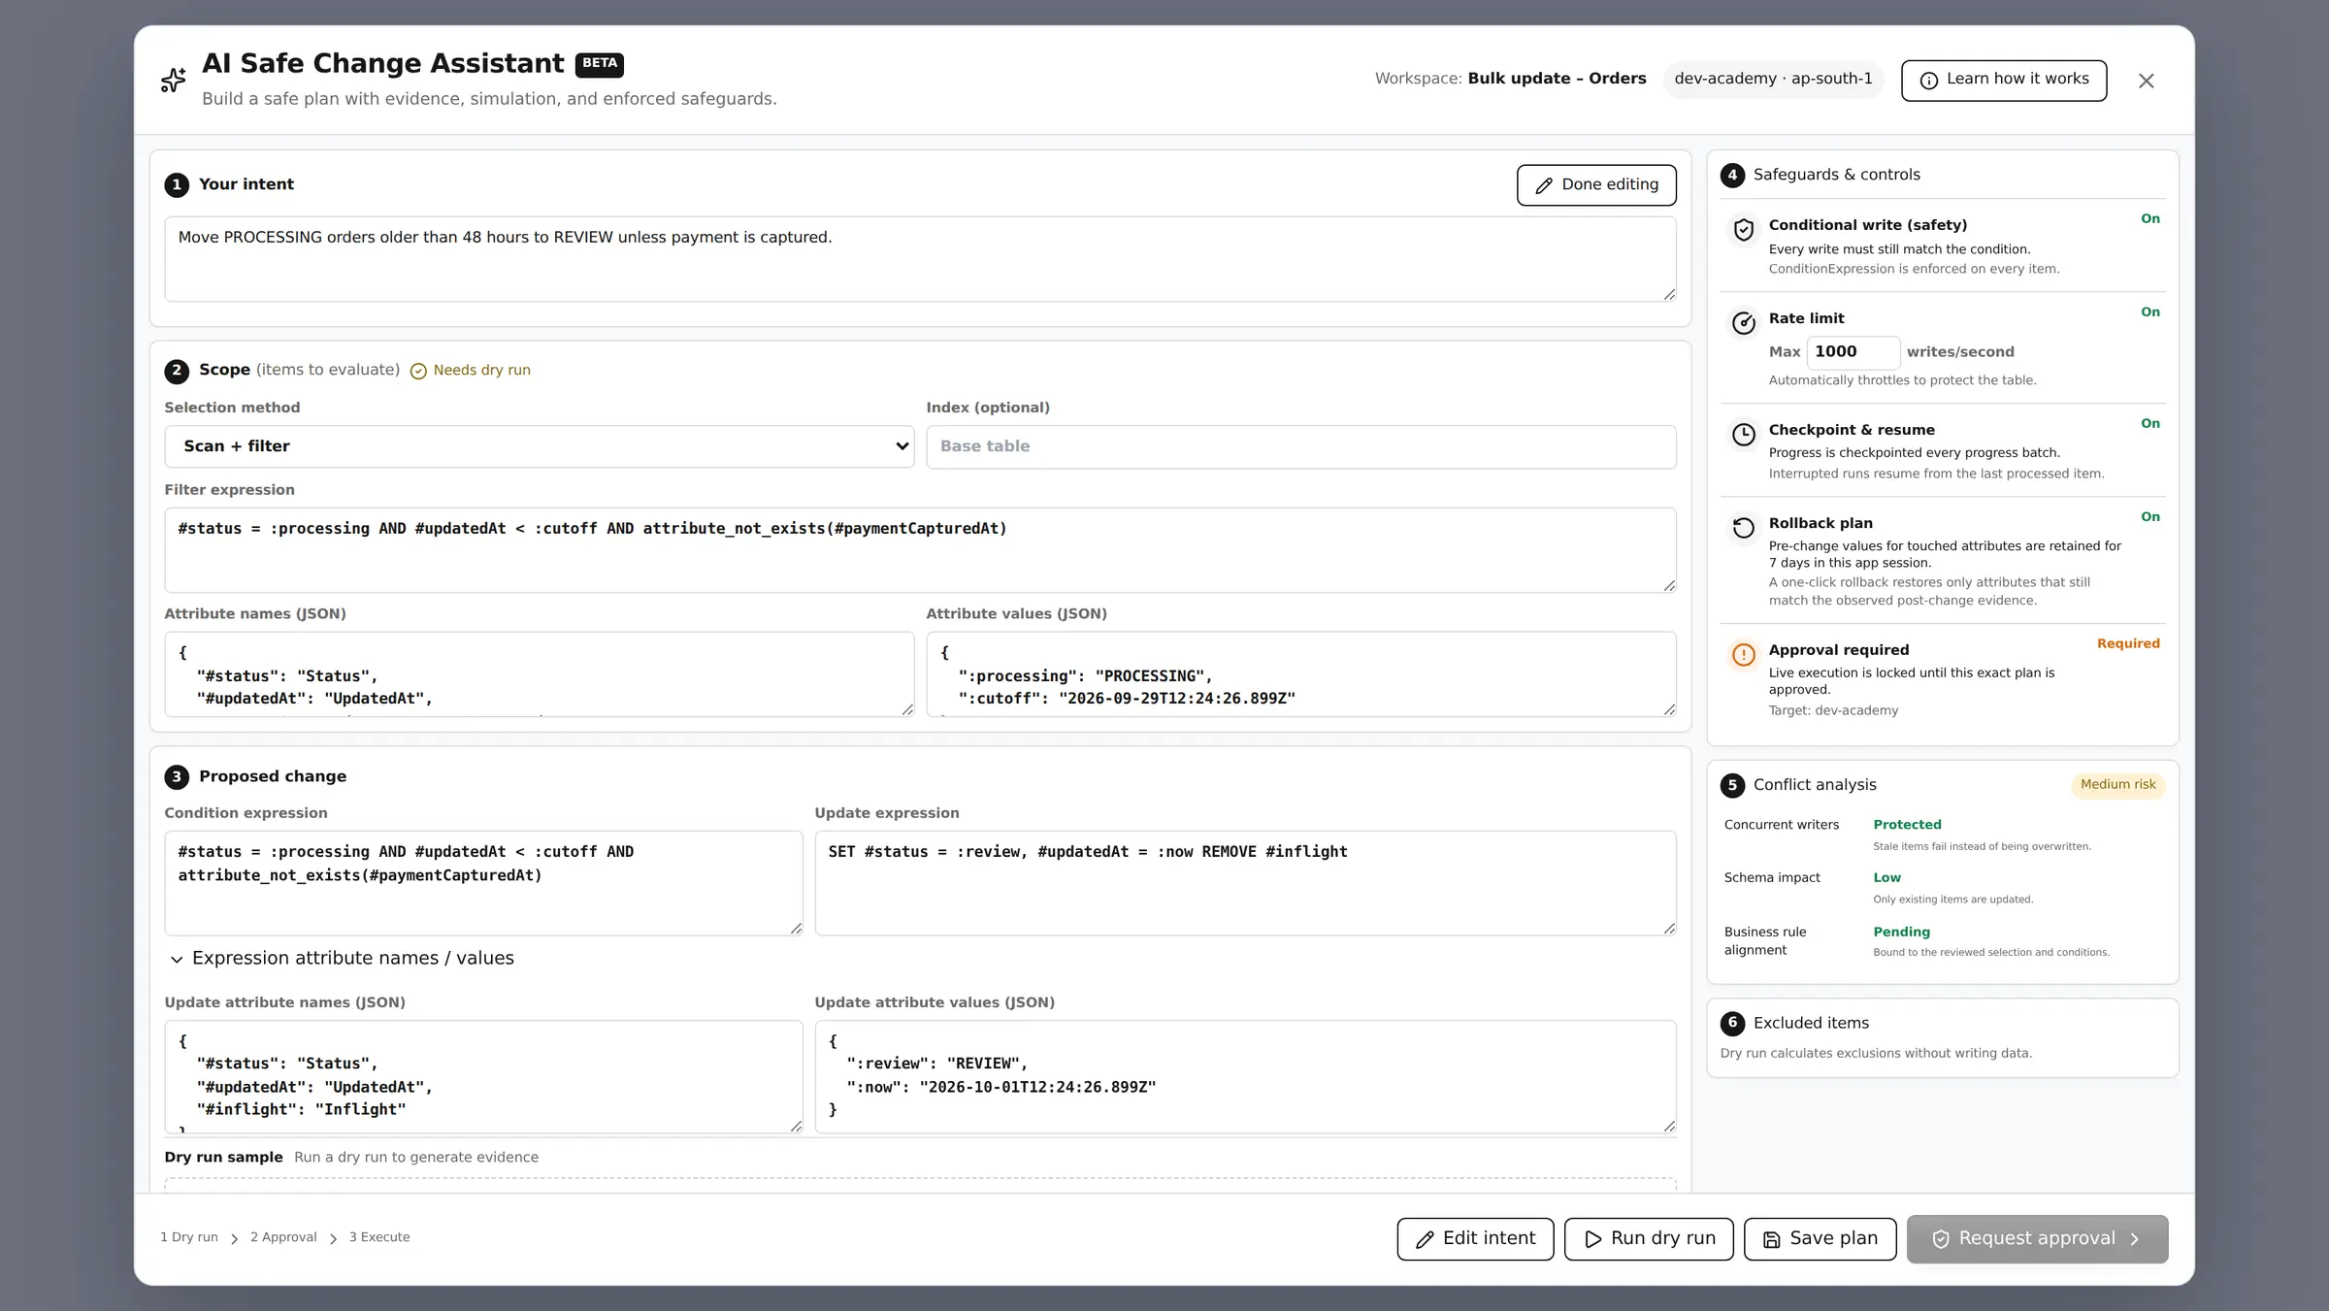Click the Done editing button
2329x1311 pixels.
coord(1596,184)
